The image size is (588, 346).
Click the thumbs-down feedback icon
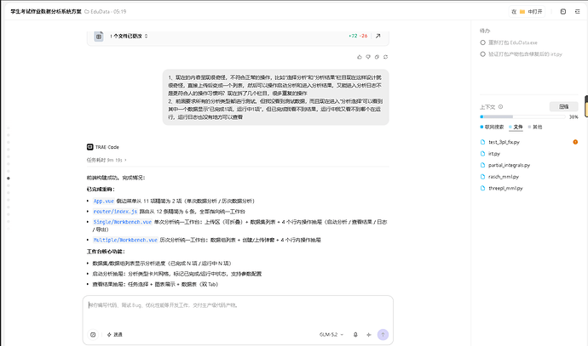368,57
